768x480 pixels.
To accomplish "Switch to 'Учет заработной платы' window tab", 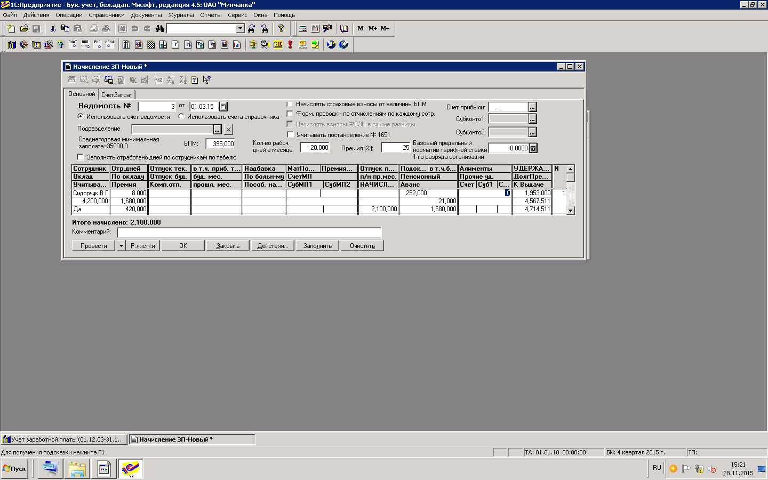I will [x=64, y=439].
